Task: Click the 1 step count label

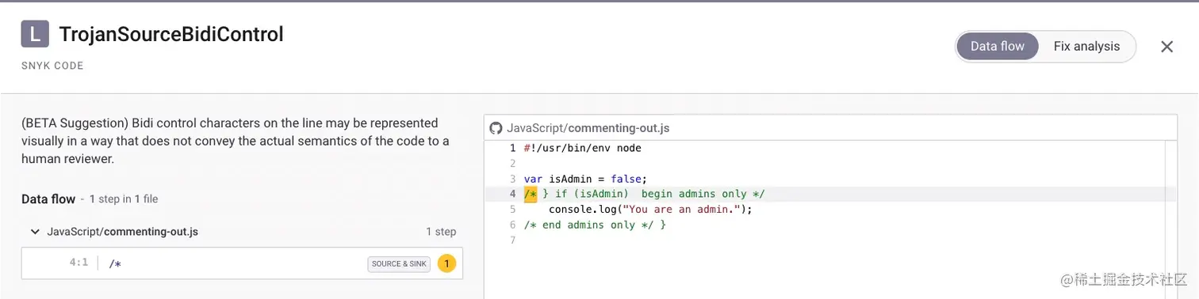Action: pos(441,232)
